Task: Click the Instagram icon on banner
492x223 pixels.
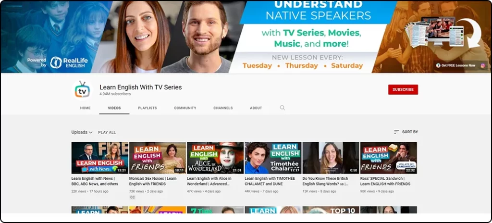Action: pos(482,66)
